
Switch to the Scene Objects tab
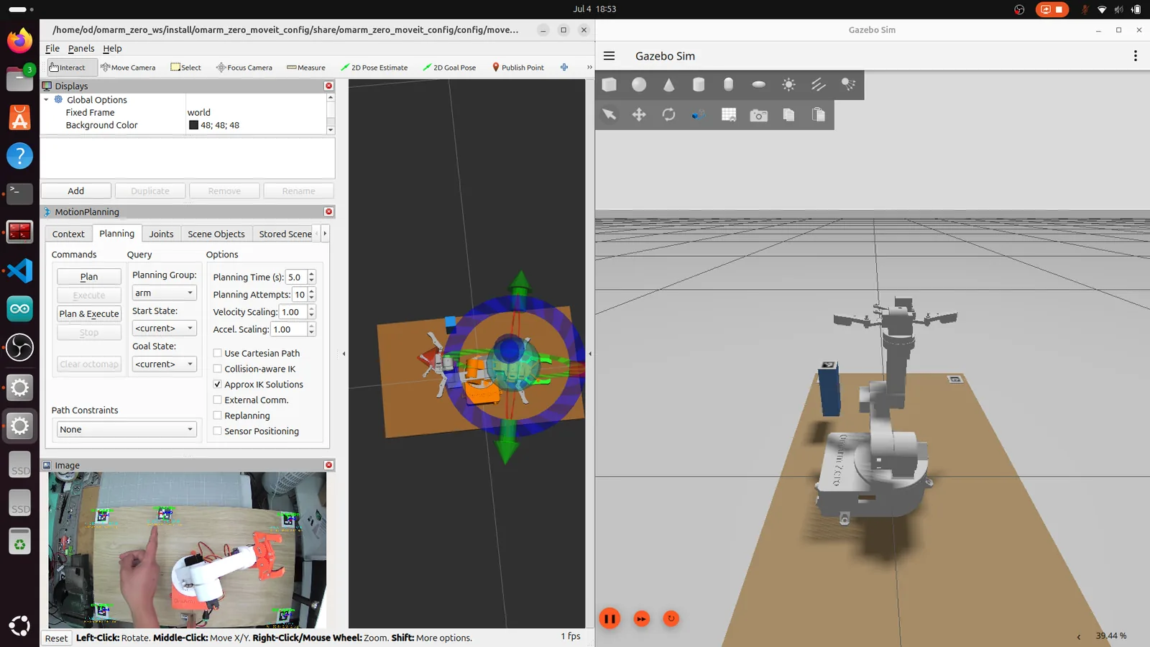(216, 234)
